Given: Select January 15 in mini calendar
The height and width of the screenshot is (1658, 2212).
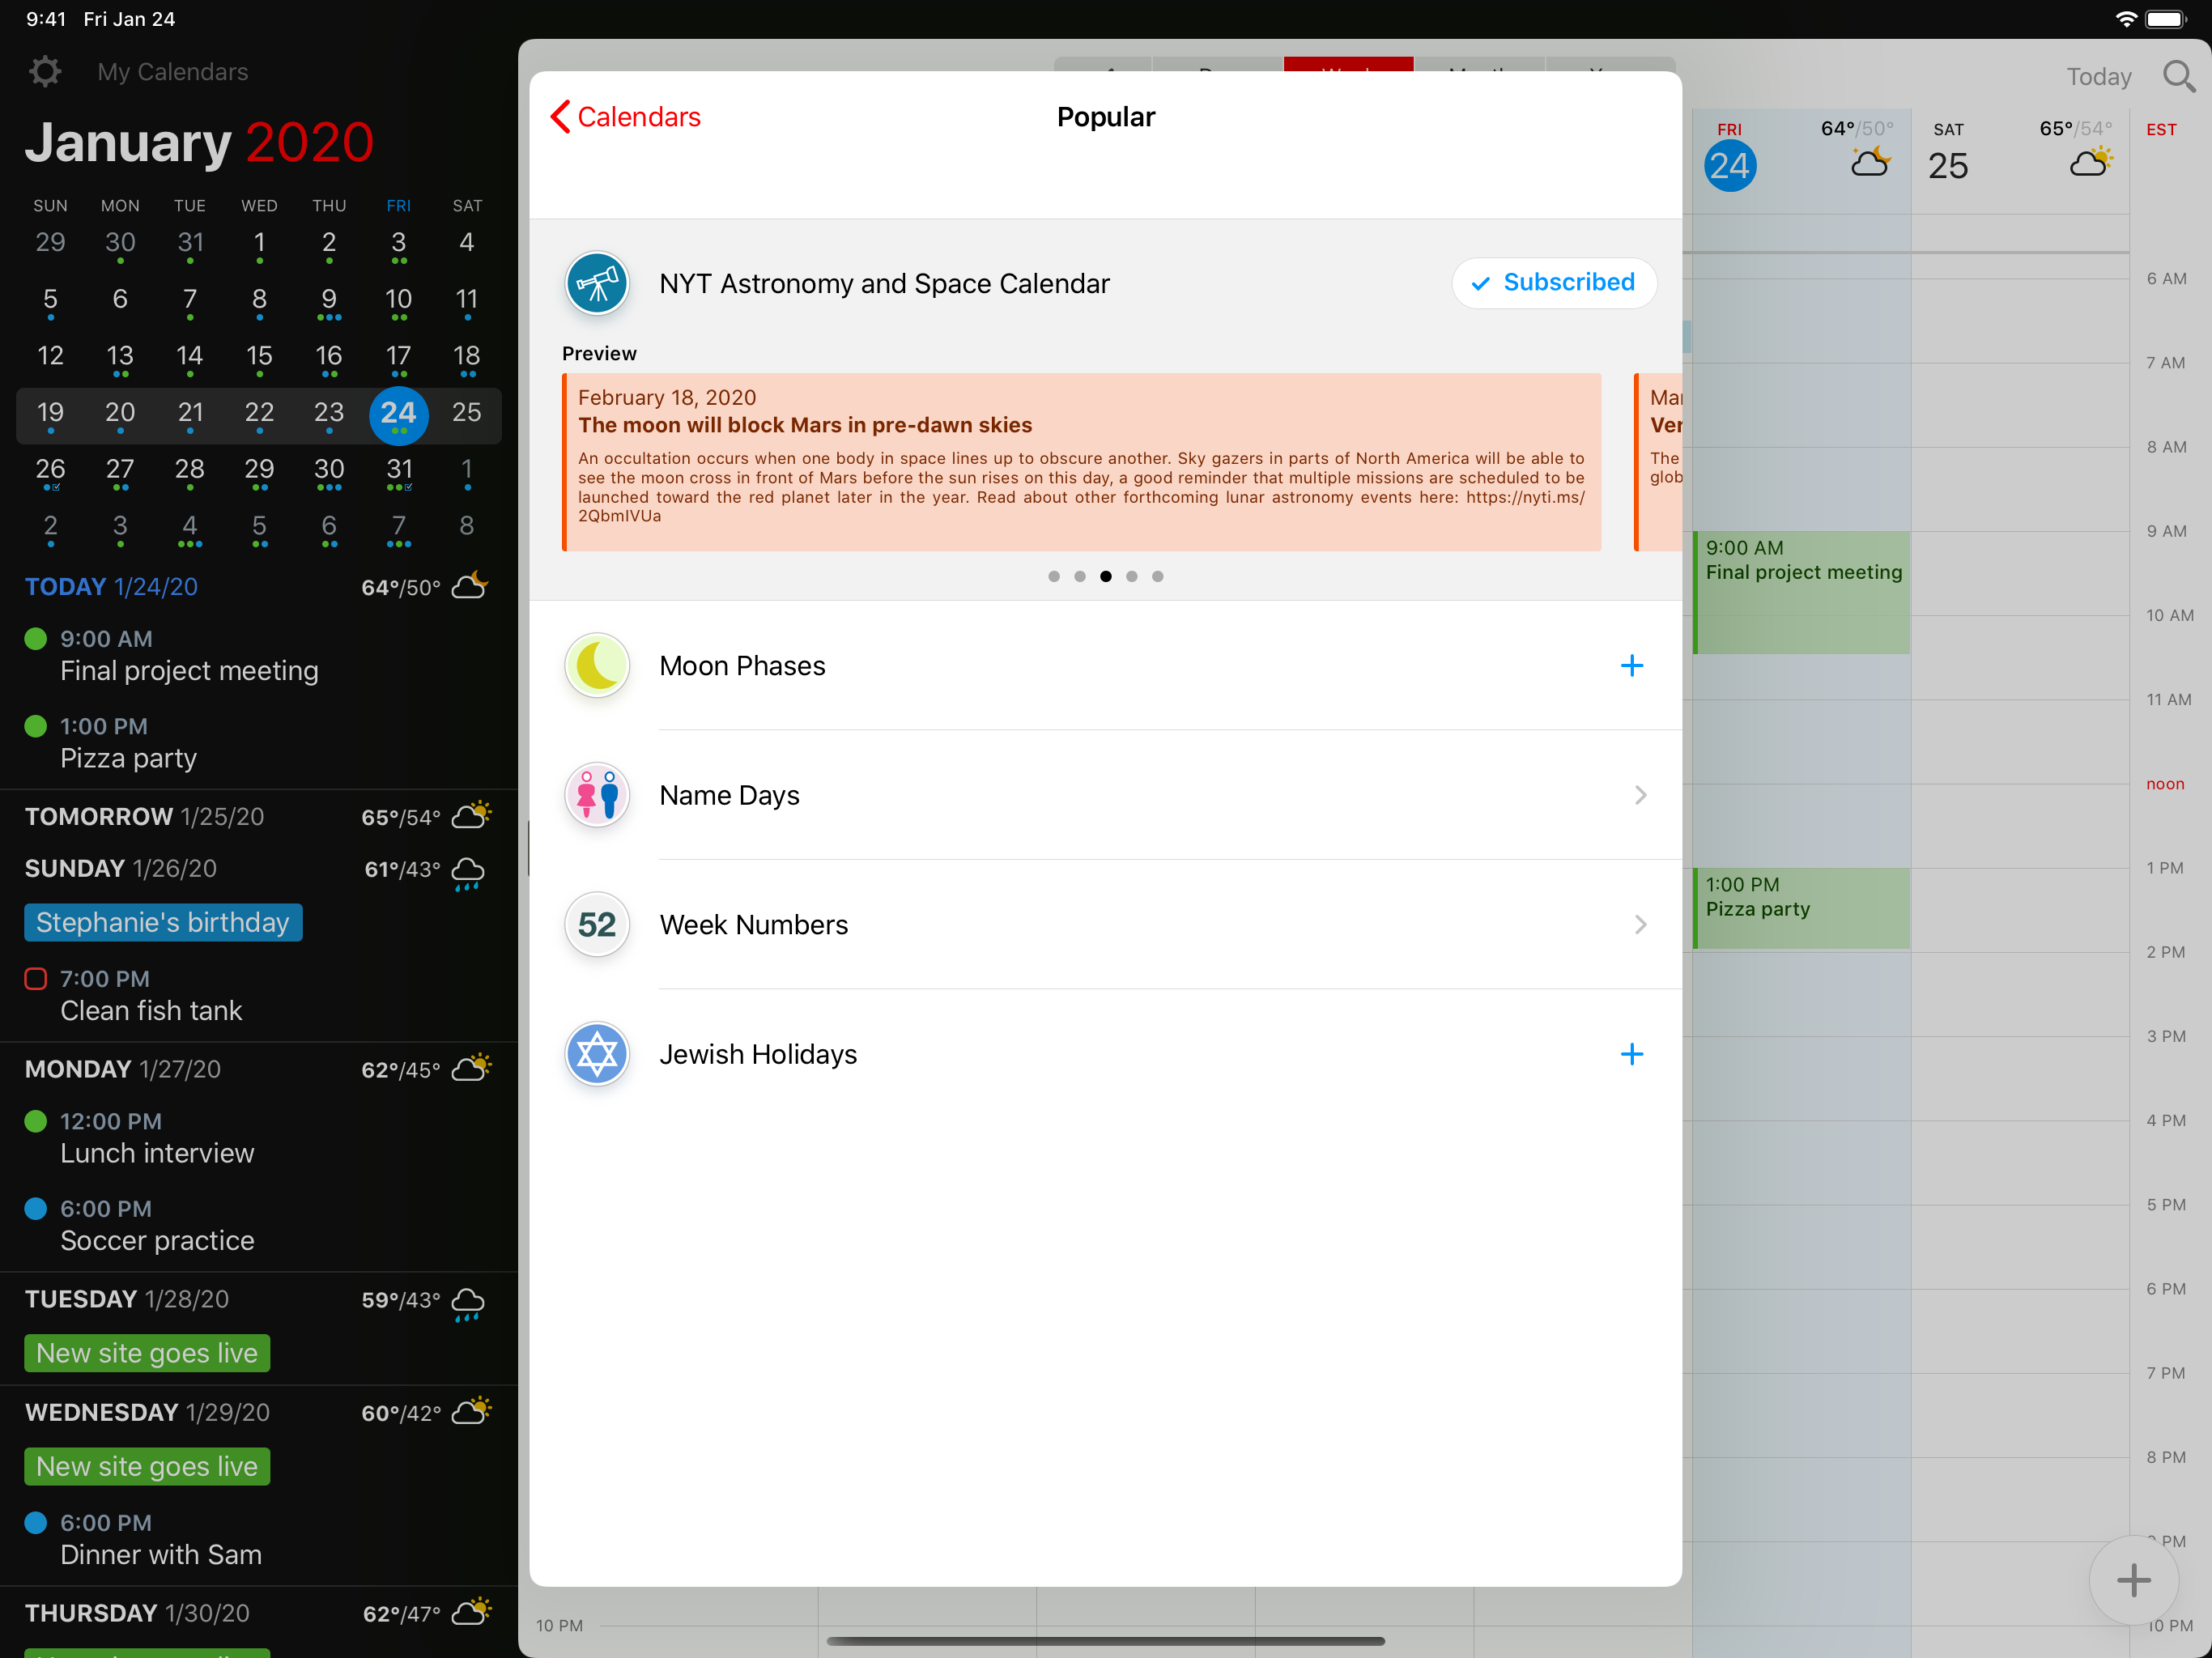Looking at the screenshot, I should click(259, 357).
